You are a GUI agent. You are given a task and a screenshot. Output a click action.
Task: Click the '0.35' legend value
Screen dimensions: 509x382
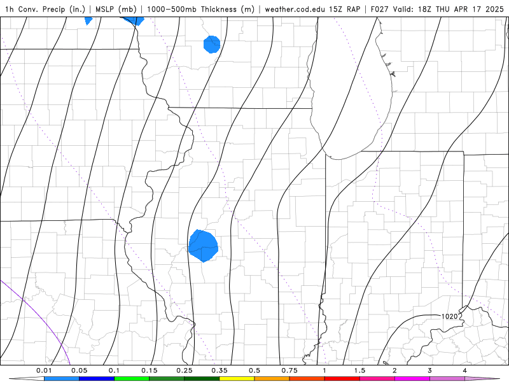(220, 371)
